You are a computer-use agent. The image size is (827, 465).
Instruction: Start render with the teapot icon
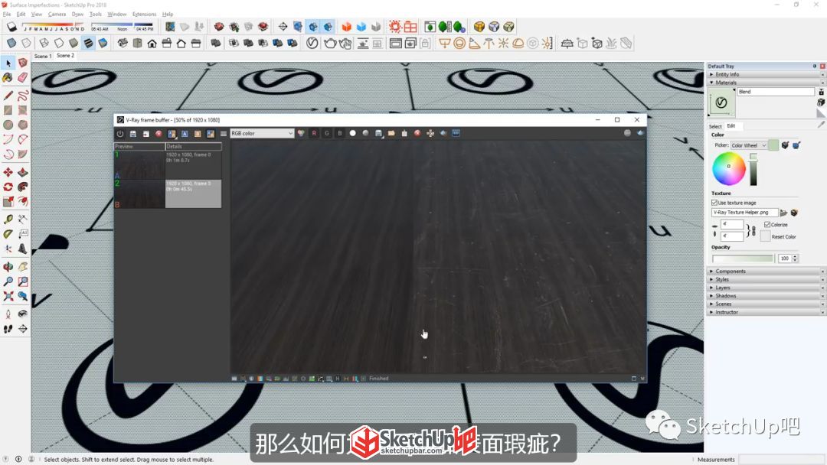330,43
